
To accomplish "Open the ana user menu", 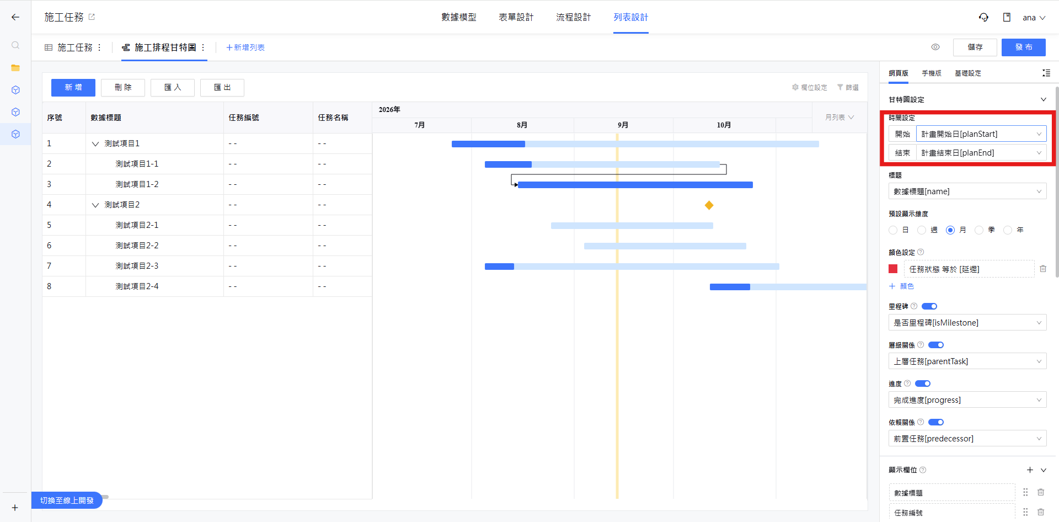I will [1034, 18].
